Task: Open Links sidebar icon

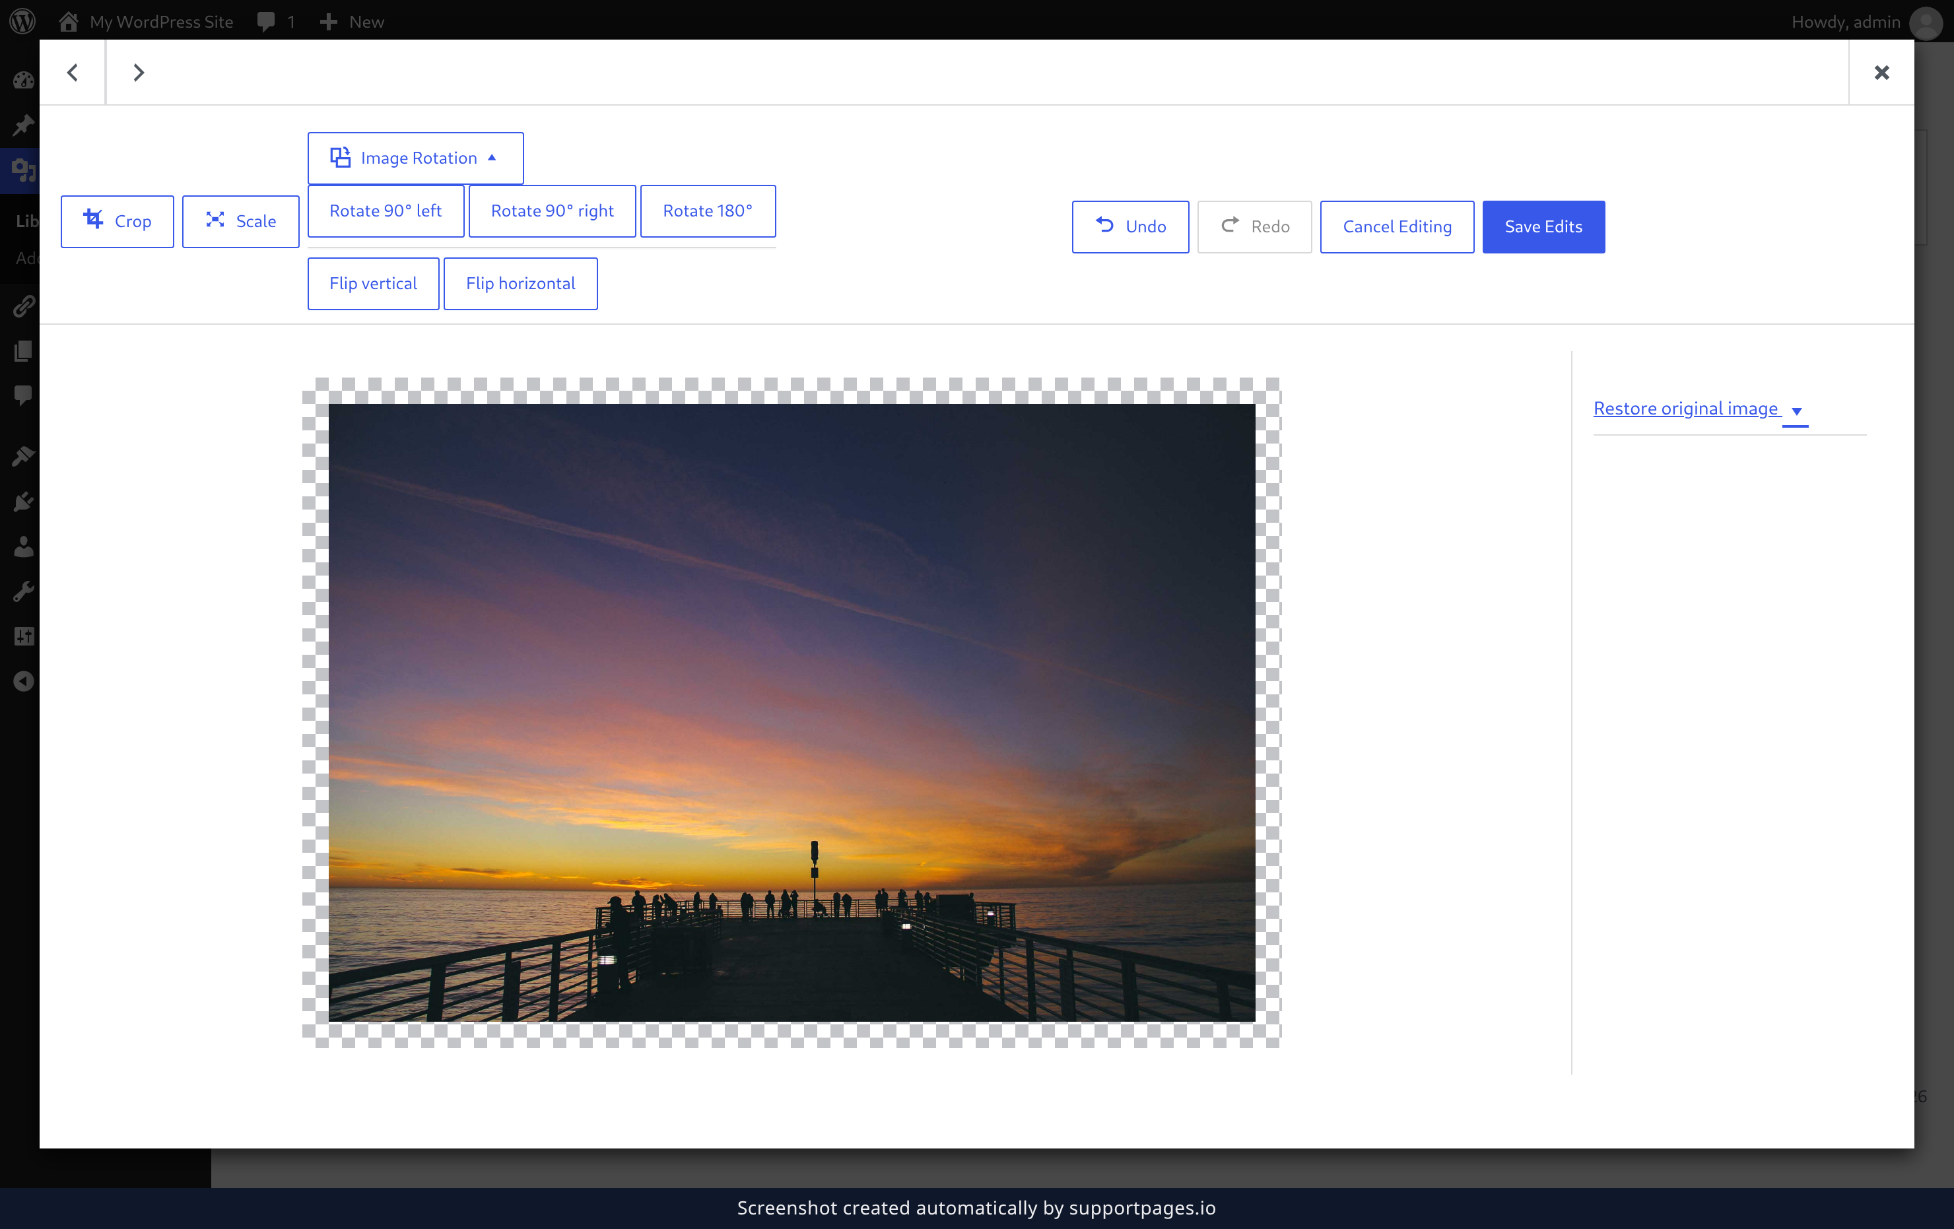Action: [x=22, y=306]
